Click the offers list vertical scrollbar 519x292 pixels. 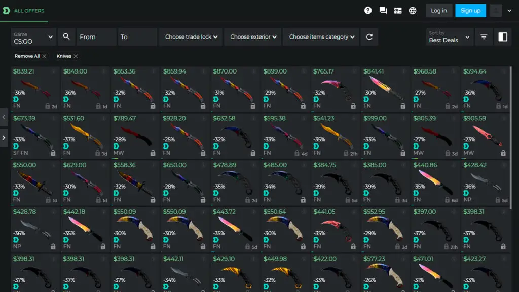pyautogui.click(x=511, y=137)
